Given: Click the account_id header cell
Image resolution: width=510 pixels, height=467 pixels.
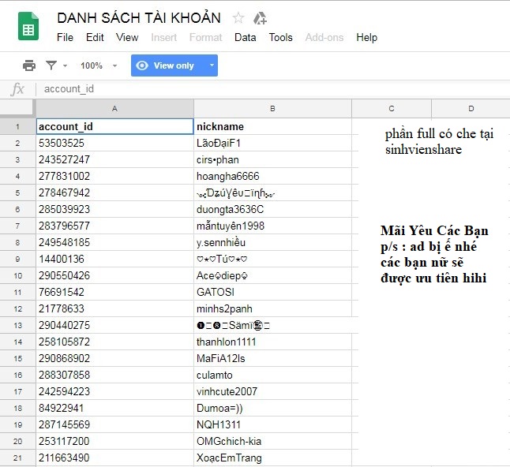Looking at the screenshot, I should click(114, 126).
